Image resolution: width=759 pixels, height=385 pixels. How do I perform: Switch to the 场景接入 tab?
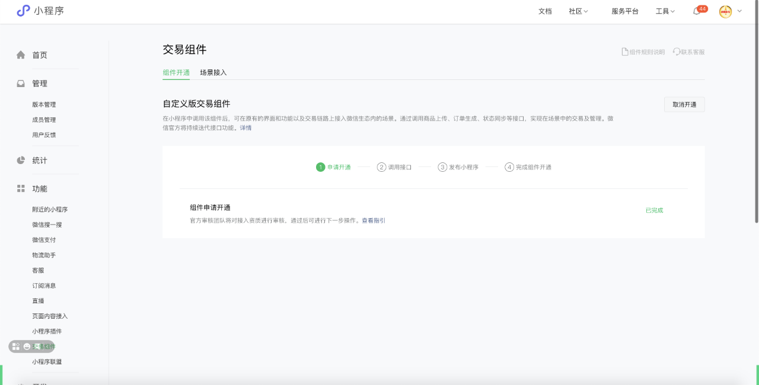tap(213, 73)
